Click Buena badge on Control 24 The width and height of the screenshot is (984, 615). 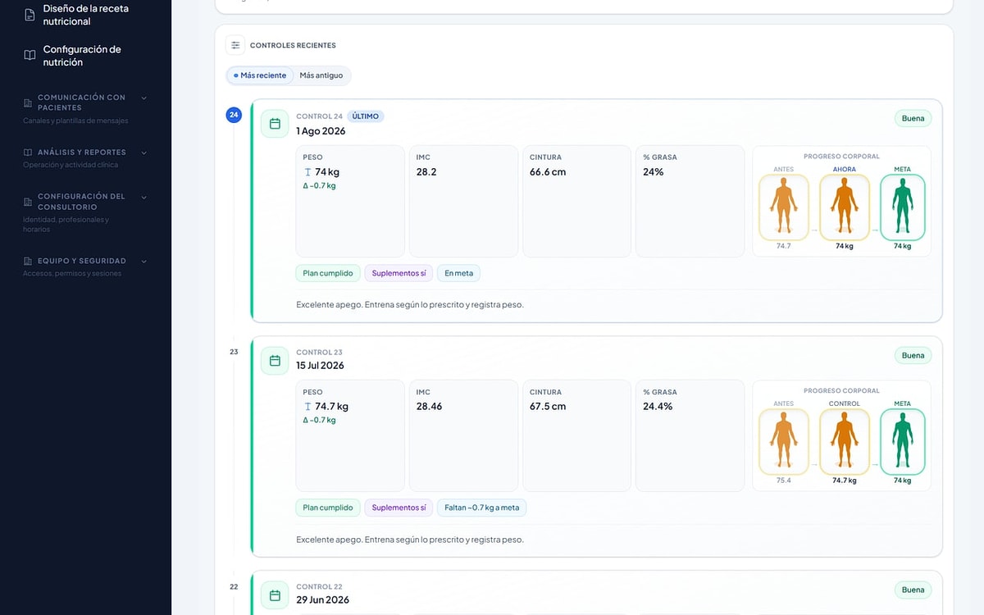click(x=913, y=119)
